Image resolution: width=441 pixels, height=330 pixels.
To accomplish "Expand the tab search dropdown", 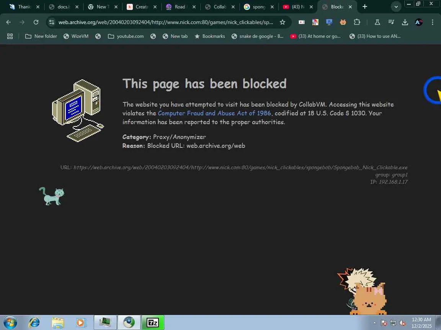I will tap(396, 7).
